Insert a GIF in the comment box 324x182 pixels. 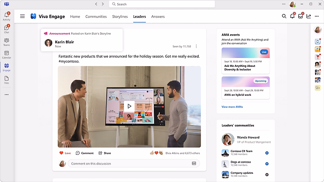[x=194, y=163]
